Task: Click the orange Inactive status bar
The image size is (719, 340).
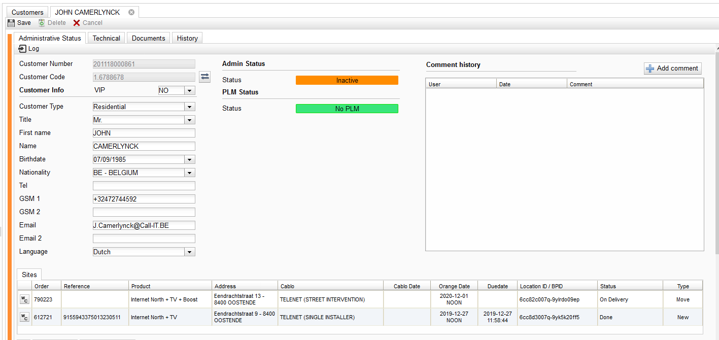Action: 347,80
